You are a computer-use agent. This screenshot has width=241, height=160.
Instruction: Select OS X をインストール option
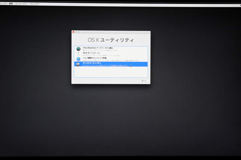point(111,54)
